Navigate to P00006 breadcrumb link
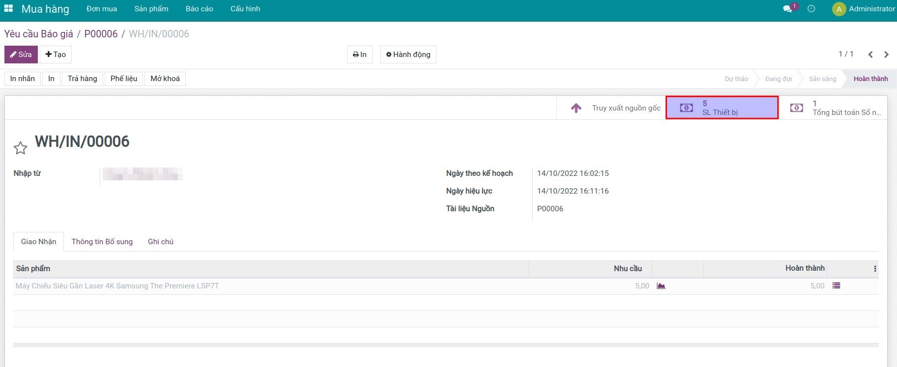 click(x=101, y=34)
